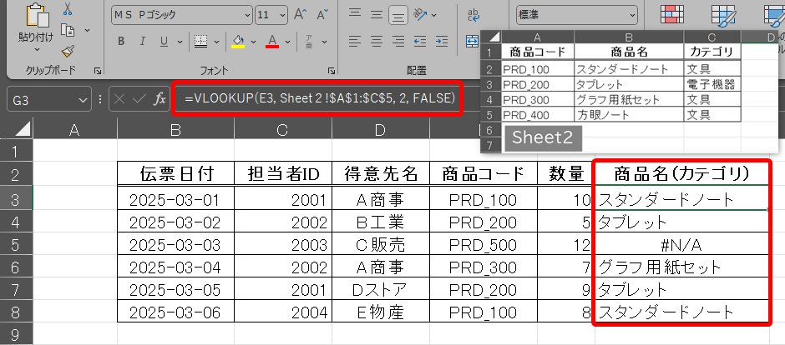Click the Insert Function fx icon

click(159, 100)
